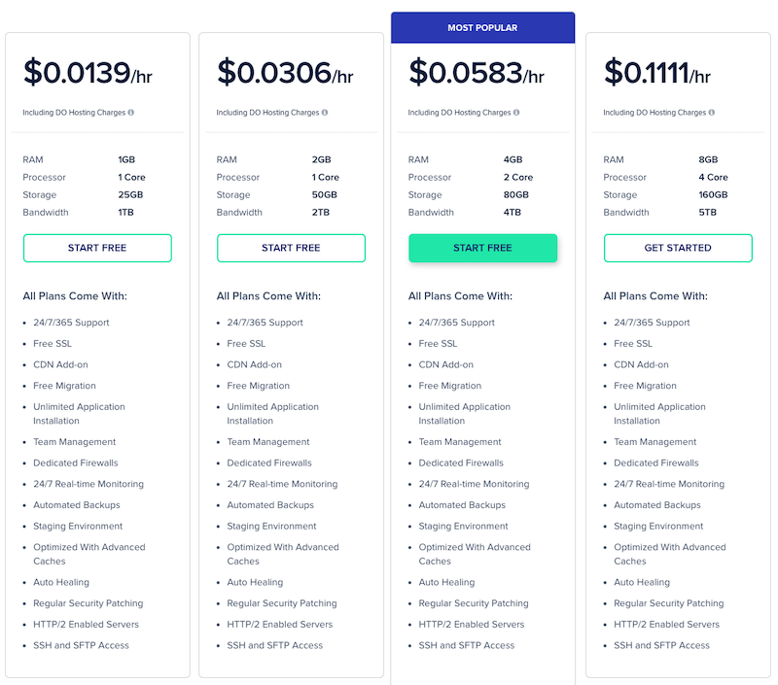Click info icon on $0.0583/hr plan

[516, 113]
